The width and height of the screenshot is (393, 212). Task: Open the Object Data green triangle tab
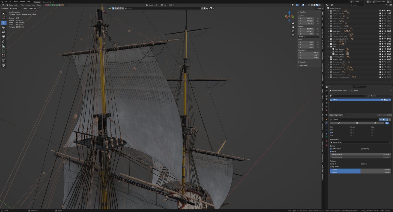coord(326,137)
